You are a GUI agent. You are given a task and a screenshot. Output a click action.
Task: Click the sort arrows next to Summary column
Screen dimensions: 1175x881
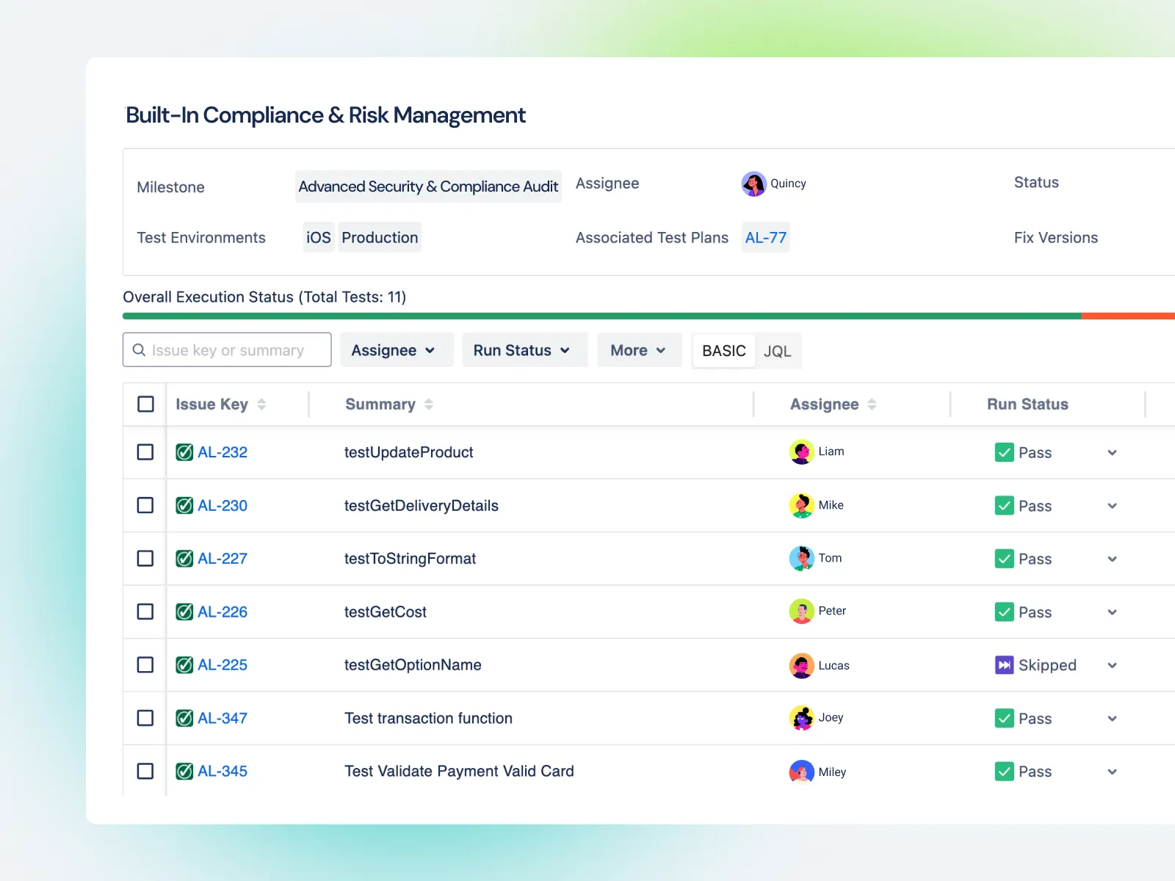click(429, 404)
